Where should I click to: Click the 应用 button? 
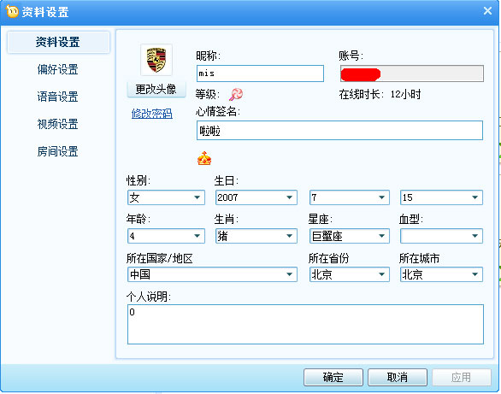(x=462, y=378)
